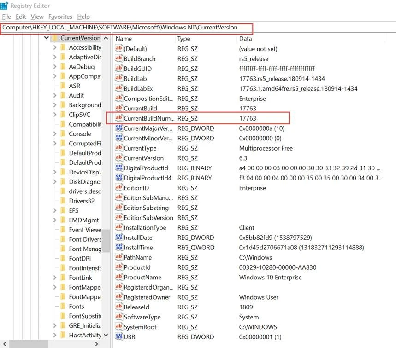Viewport: 396px width, 348px height.
Task: Click the CurrentVersion folder icon in tree
Action: point(54,38)
